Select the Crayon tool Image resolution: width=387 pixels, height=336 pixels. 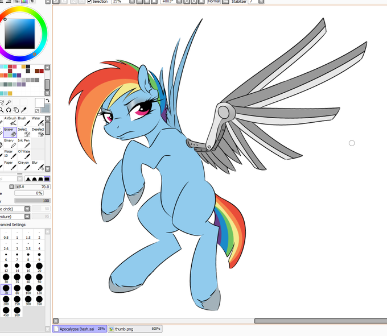point(24,165)
